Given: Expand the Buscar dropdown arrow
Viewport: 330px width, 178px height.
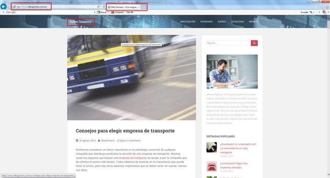Looking at the screenshot, I should (108, 12).
